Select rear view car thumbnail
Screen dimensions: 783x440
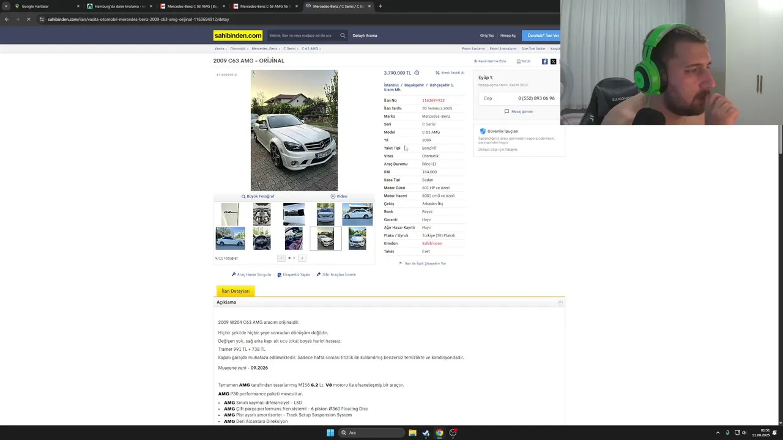click(325, 215)
